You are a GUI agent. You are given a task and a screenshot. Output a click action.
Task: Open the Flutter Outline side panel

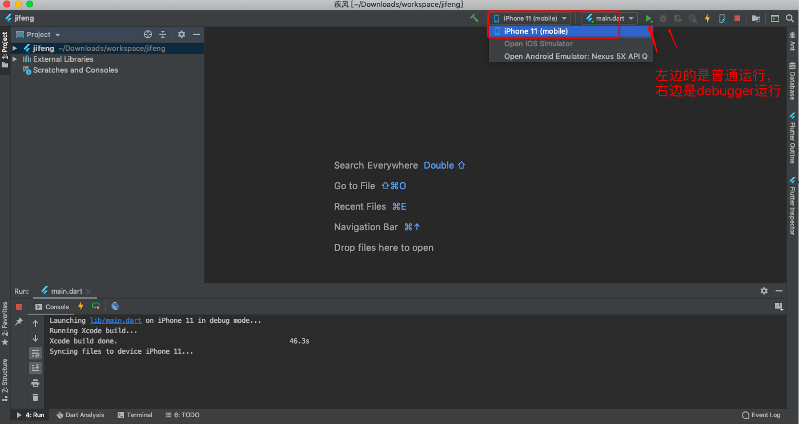click(x=793, y=138)
